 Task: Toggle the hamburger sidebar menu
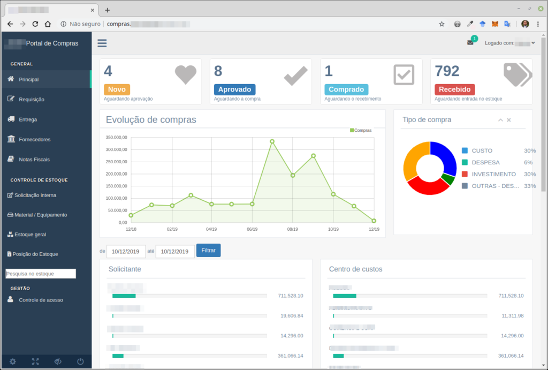[x=102, y=43]
